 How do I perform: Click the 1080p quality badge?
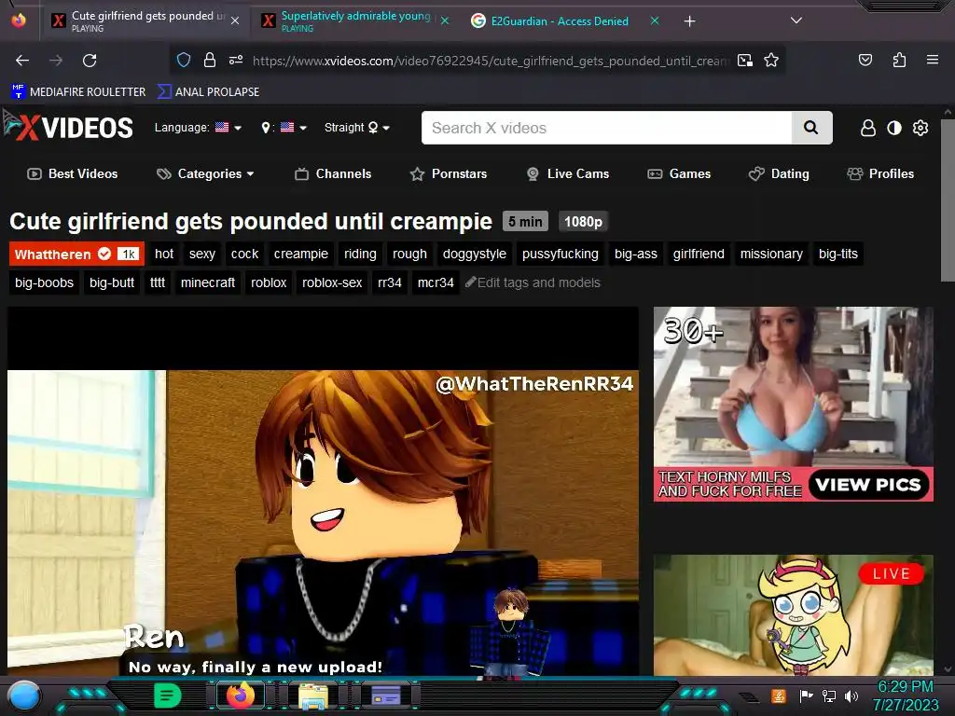(x=583, y=222)
